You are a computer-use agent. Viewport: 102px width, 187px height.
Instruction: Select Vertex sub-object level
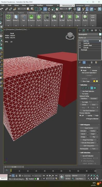point(82,88)
